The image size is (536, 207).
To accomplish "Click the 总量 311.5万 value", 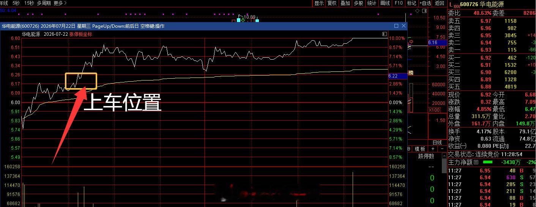I will point(481,116).
